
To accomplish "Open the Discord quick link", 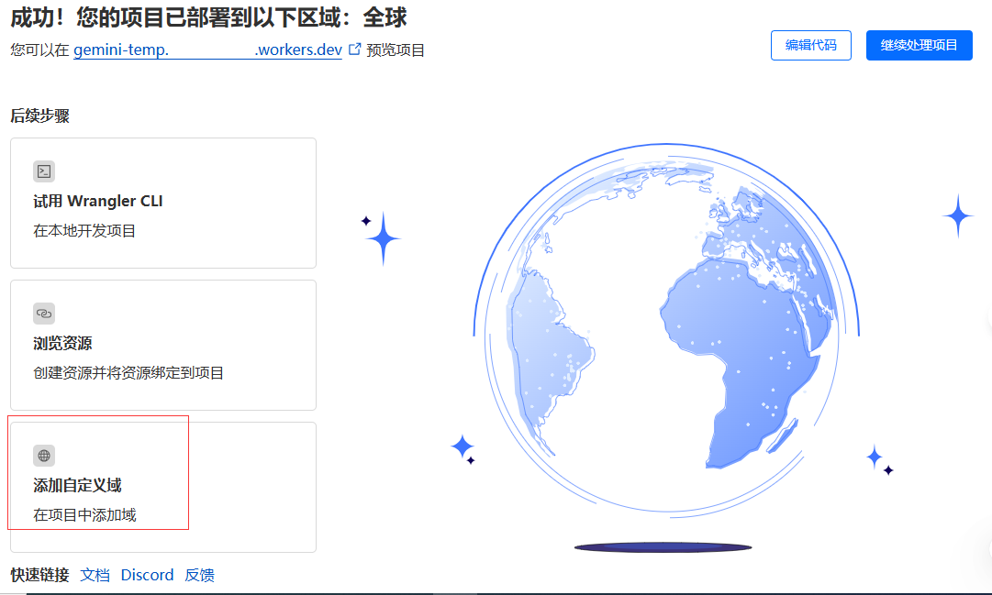I will click(x=147, y=575).
